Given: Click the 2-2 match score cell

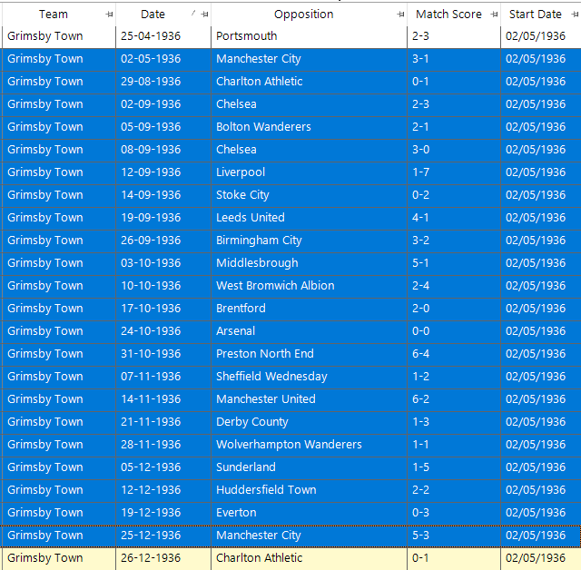Looking at the screenshot, I should tap(454, 490).
